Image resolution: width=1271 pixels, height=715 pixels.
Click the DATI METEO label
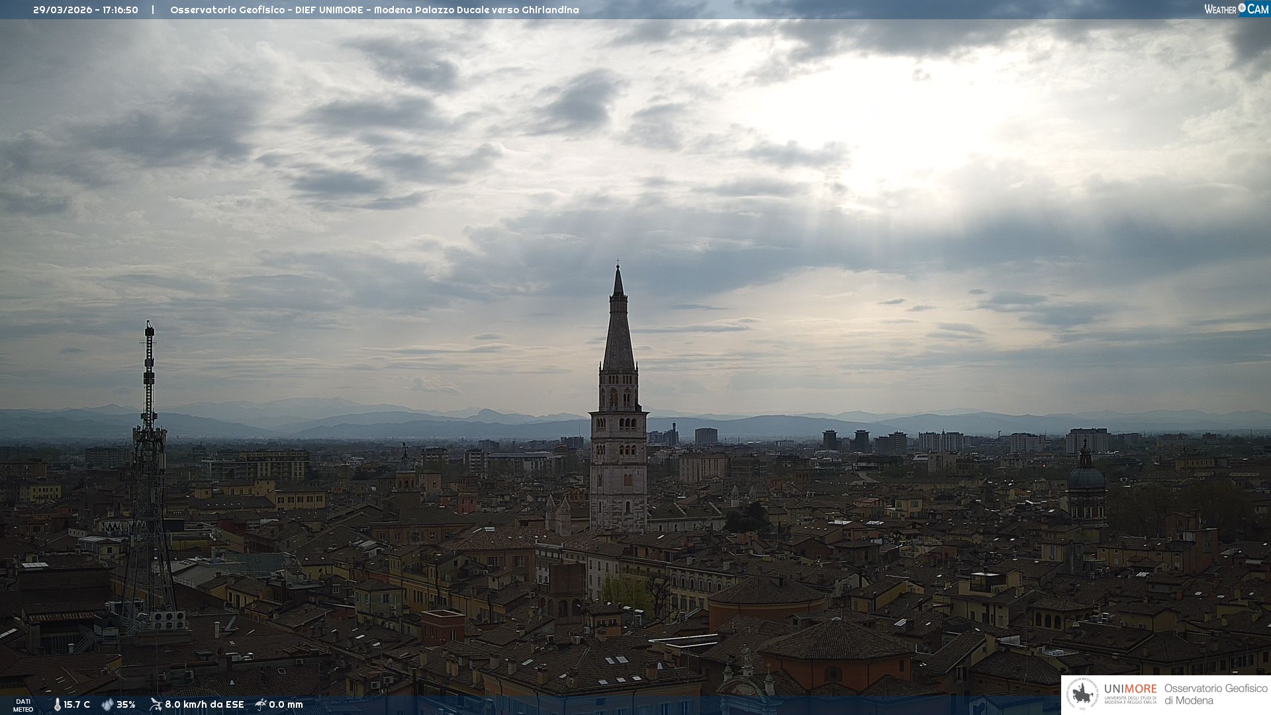23,705
